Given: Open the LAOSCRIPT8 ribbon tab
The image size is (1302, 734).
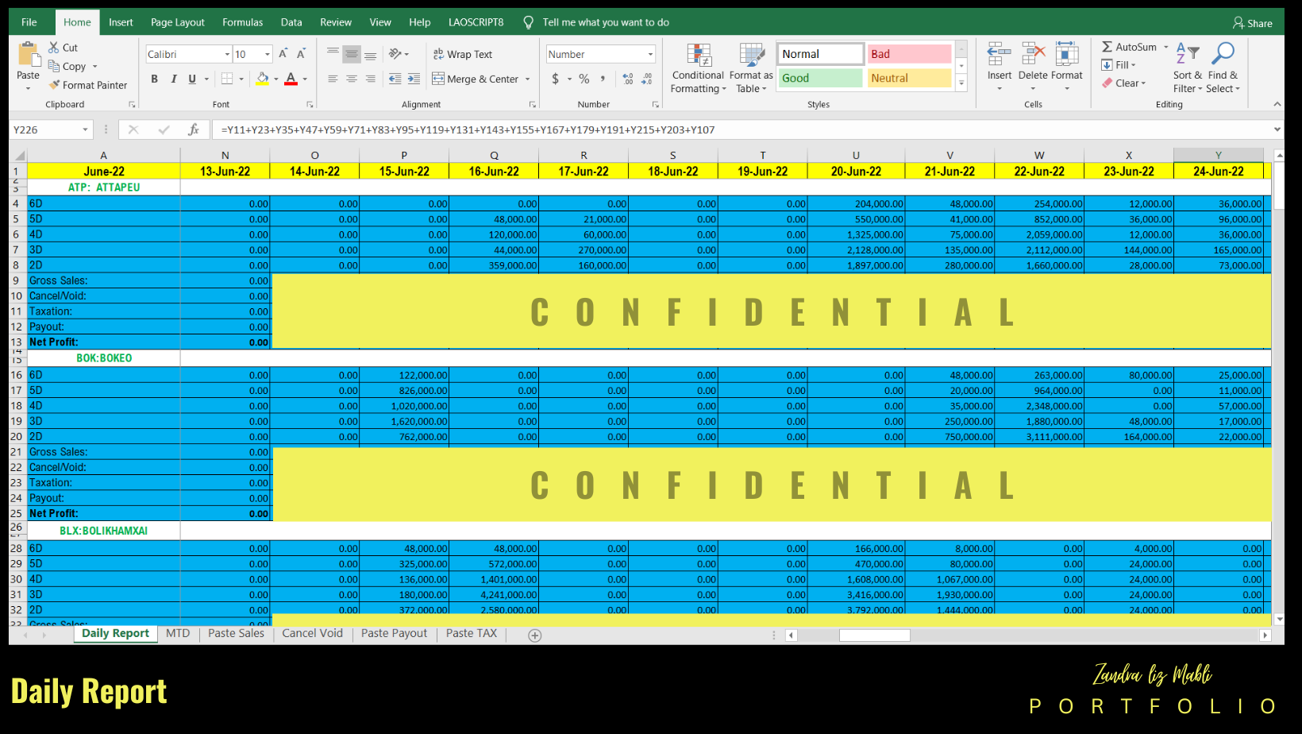Looking at the screenshot, I should [x=476, y=22].
